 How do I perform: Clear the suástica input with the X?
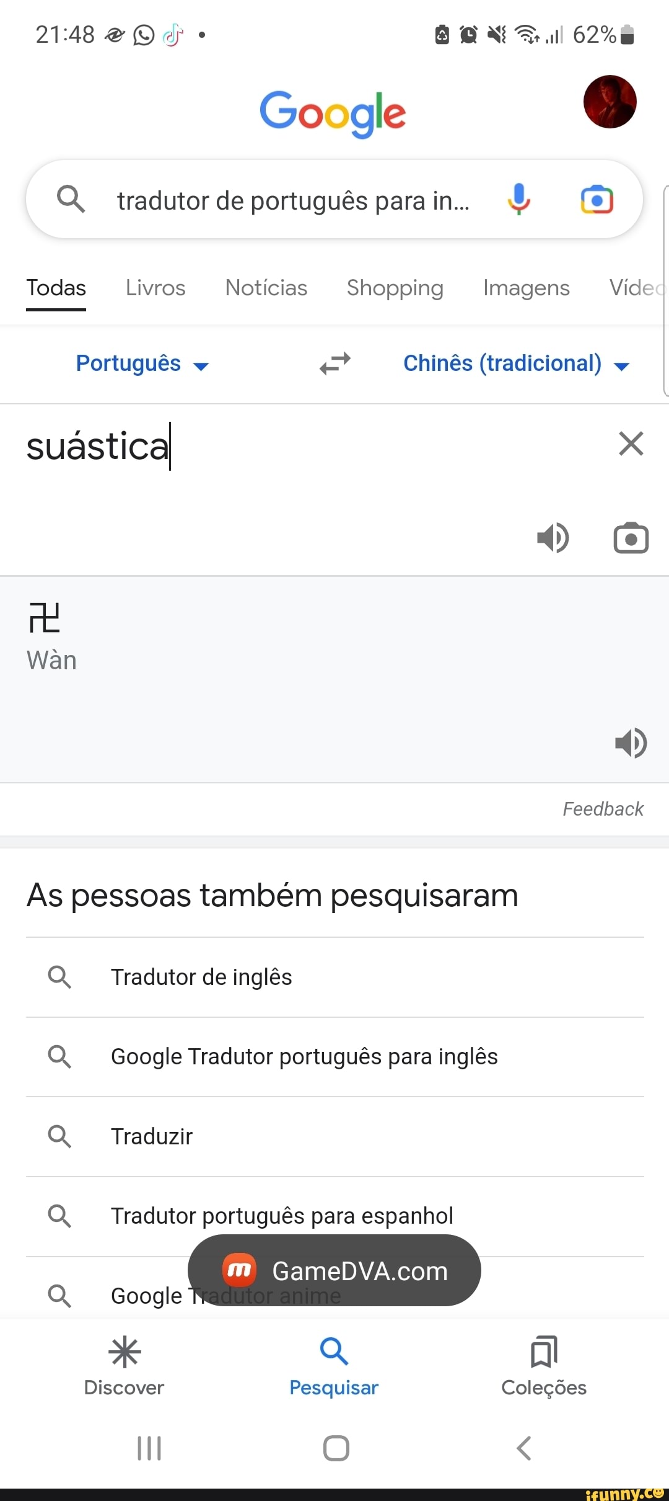(631, 443)
